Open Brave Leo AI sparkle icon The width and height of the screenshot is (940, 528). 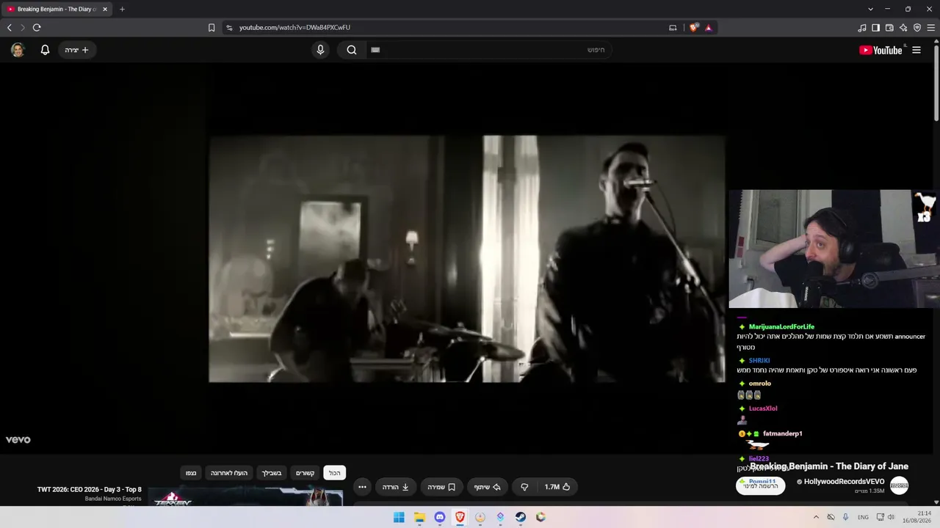pos(903,28)
